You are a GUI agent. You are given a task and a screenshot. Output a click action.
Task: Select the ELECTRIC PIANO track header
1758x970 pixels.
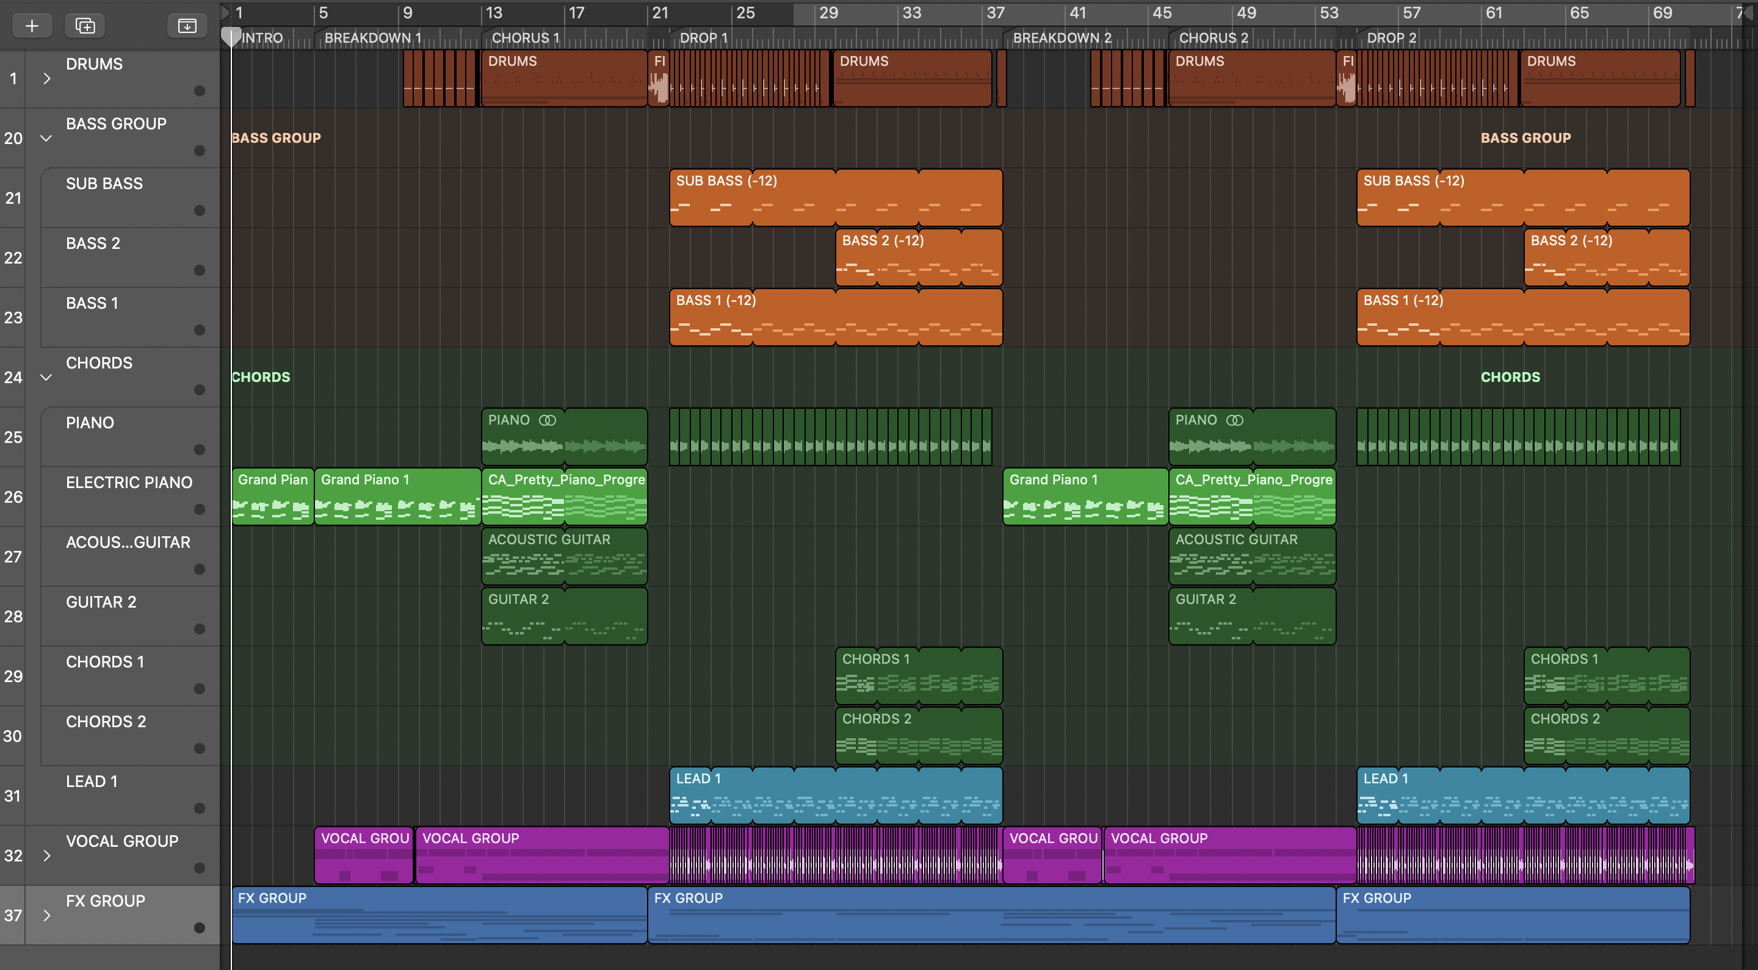coord(129,483)
